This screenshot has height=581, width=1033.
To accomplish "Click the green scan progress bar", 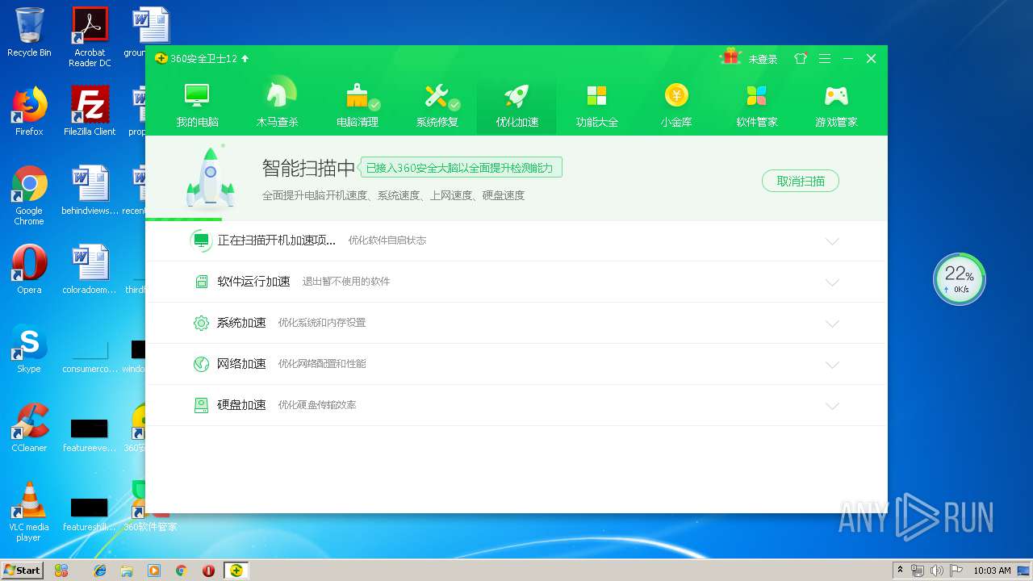I will click(184, 219).
